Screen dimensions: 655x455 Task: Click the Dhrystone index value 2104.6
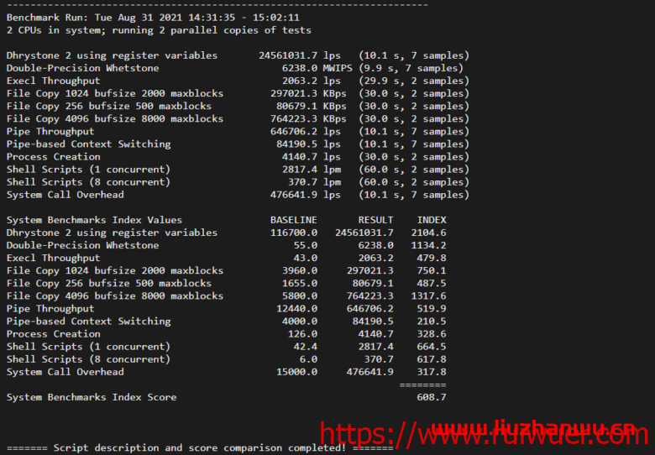(428, 233)
